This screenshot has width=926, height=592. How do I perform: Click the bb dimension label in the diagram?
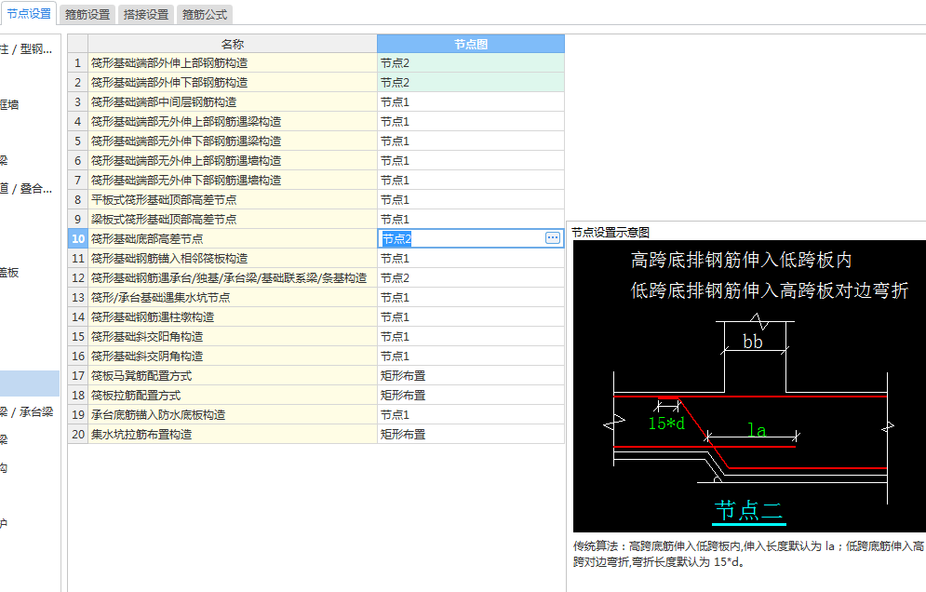[752, 342]
